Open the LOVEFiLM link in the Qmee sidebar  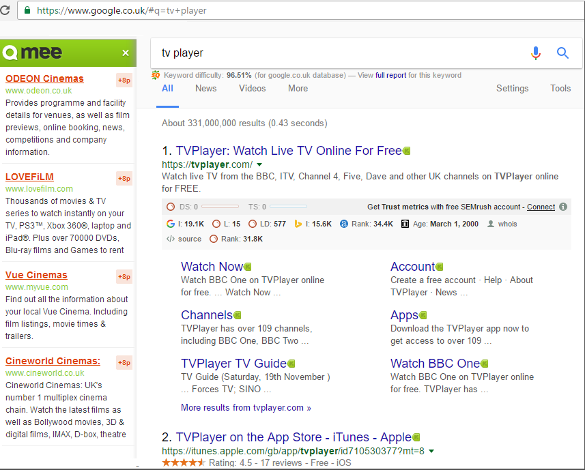point(29,177)
